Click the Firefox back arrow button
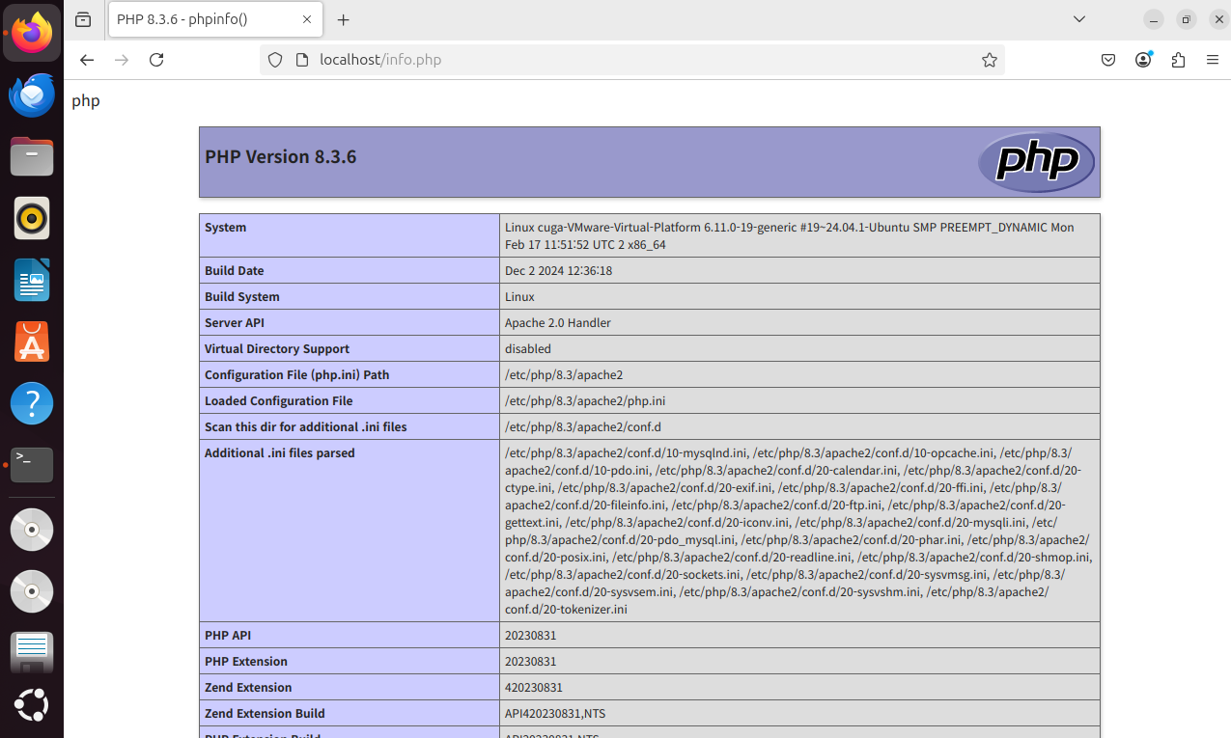The width and height of the screenshot is (1231, 738). coord(87,60)
